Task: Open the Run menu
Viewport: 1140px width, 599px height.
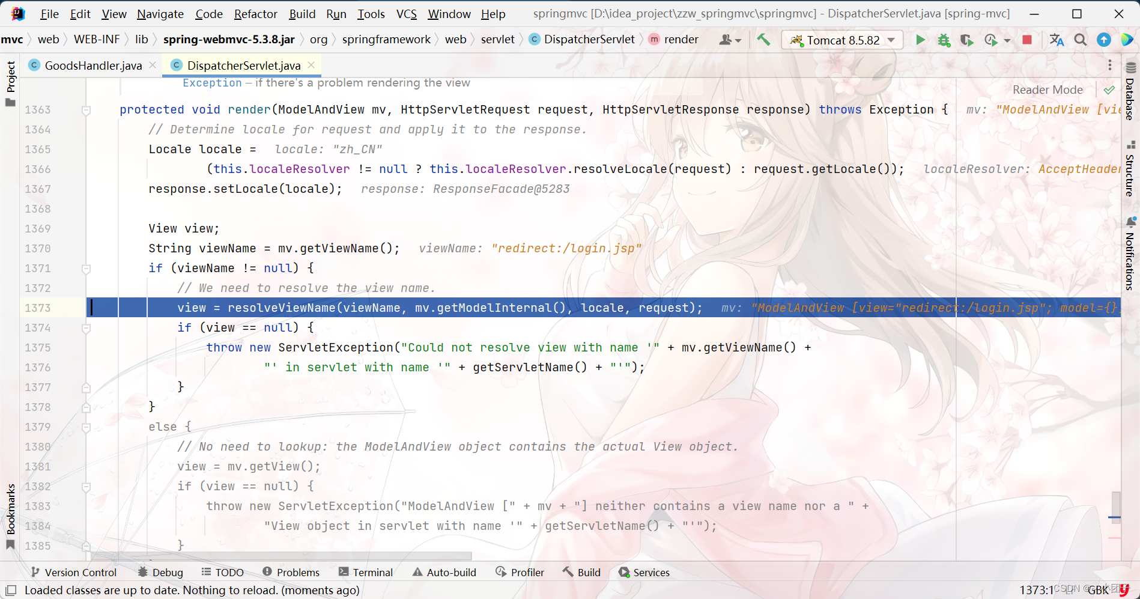Action: tap(336, 14)
